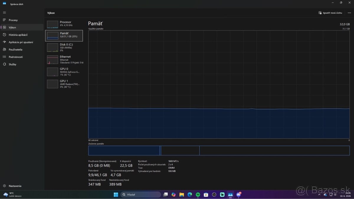Image resolution: width=354 pixels, height=199 pixels.
Task: Click the 4,7 GB cached value
Action: (x=116, y=175)
